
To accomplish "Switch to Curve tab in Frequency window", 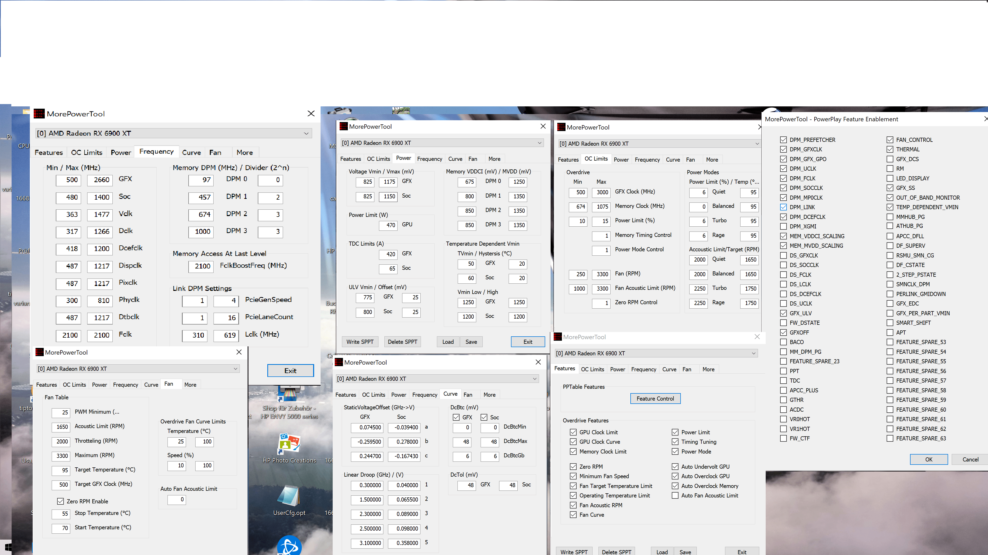I will click(x=191, y=152).
